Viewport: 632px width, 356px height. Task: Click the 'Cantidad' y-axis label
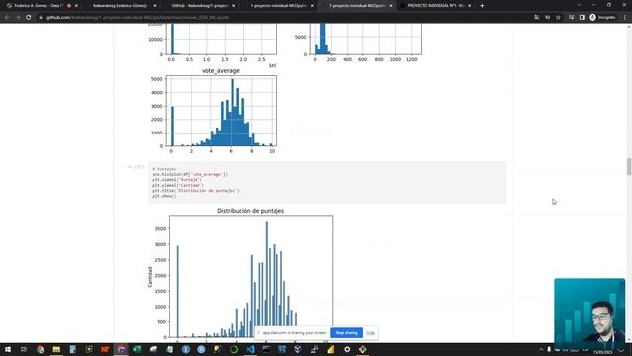[x=150, y=277]
